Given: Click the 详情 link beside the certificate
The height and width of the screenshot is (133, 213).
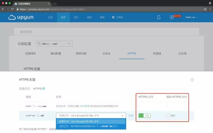Looking at the screenshot, I should pyautogui.click(x=131, y=115).
